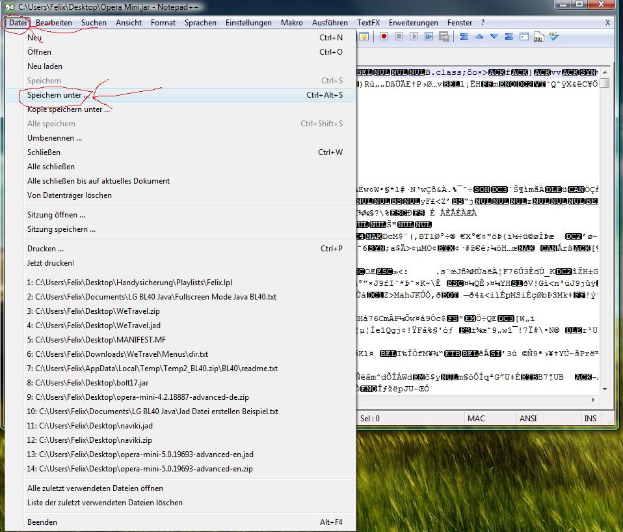Click the Start Recording macro icon
The image size is (623, 532).
click(x=384, y=36)
